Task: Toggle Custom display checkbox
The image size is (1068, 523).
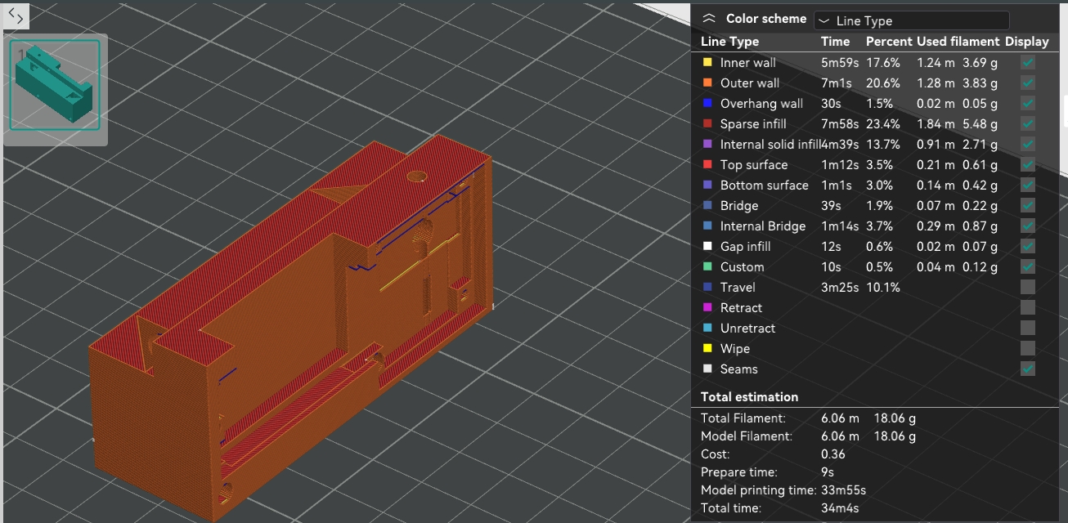Action: tap(1028, 266)
